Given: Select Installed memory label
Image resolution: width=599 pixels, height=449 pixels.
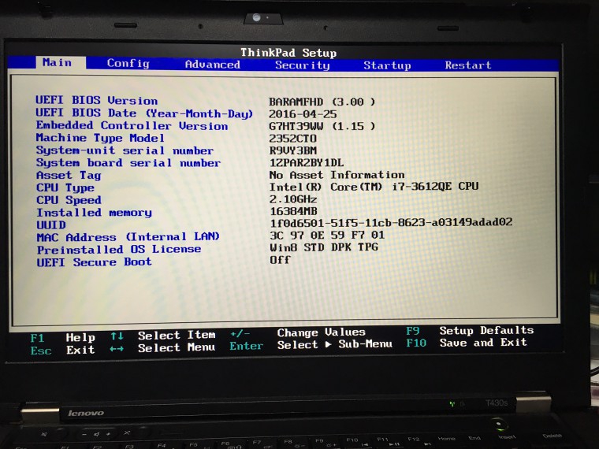Looking at the screenshot, I should (94, 212).
